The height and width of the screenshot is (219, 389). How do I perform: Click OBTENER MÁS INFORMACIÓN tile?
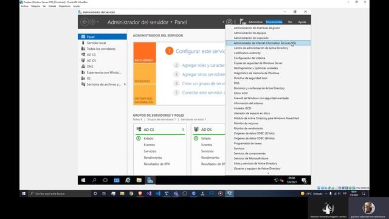[145, 95]
